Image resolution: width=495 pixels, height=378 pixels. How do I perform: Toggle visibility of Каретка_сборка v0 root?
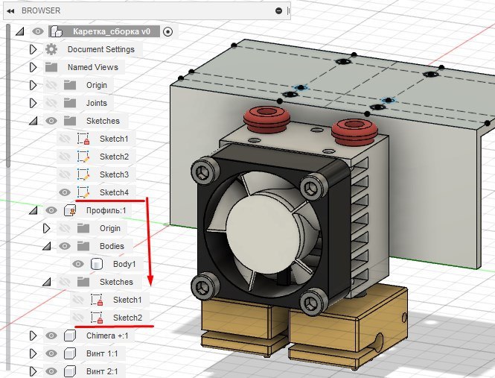click(x=38, y=31)
